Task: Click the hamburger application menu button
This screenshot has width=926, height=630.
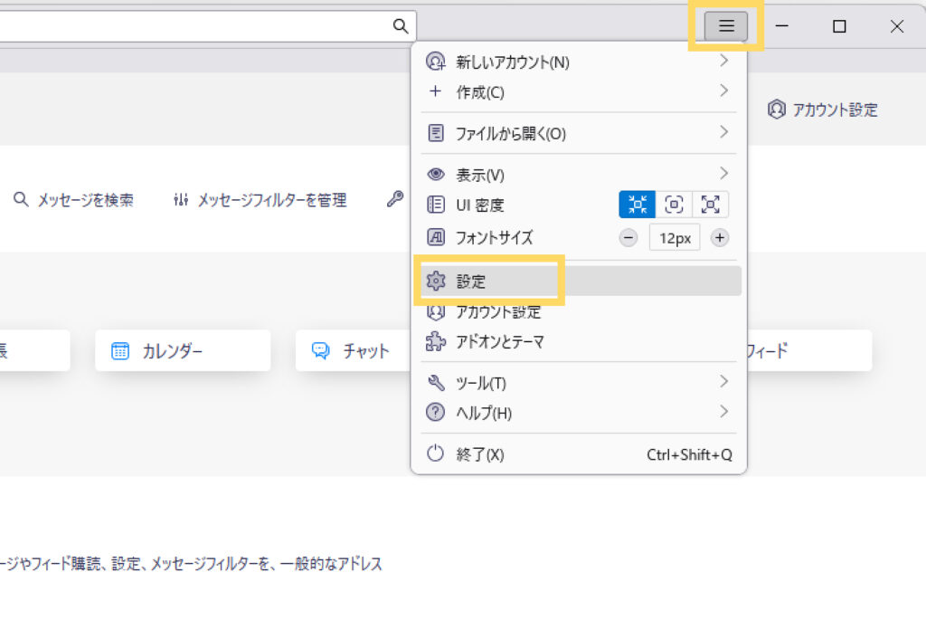Action: coord(726,26)
